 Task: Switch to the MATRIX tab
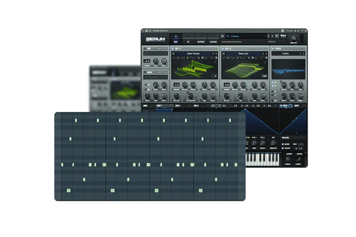[201, 39]
